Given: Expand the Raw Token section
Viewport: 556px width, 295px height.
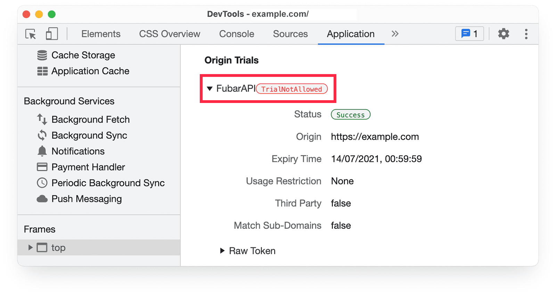Looking at the screenshot, I should point(222,251).
